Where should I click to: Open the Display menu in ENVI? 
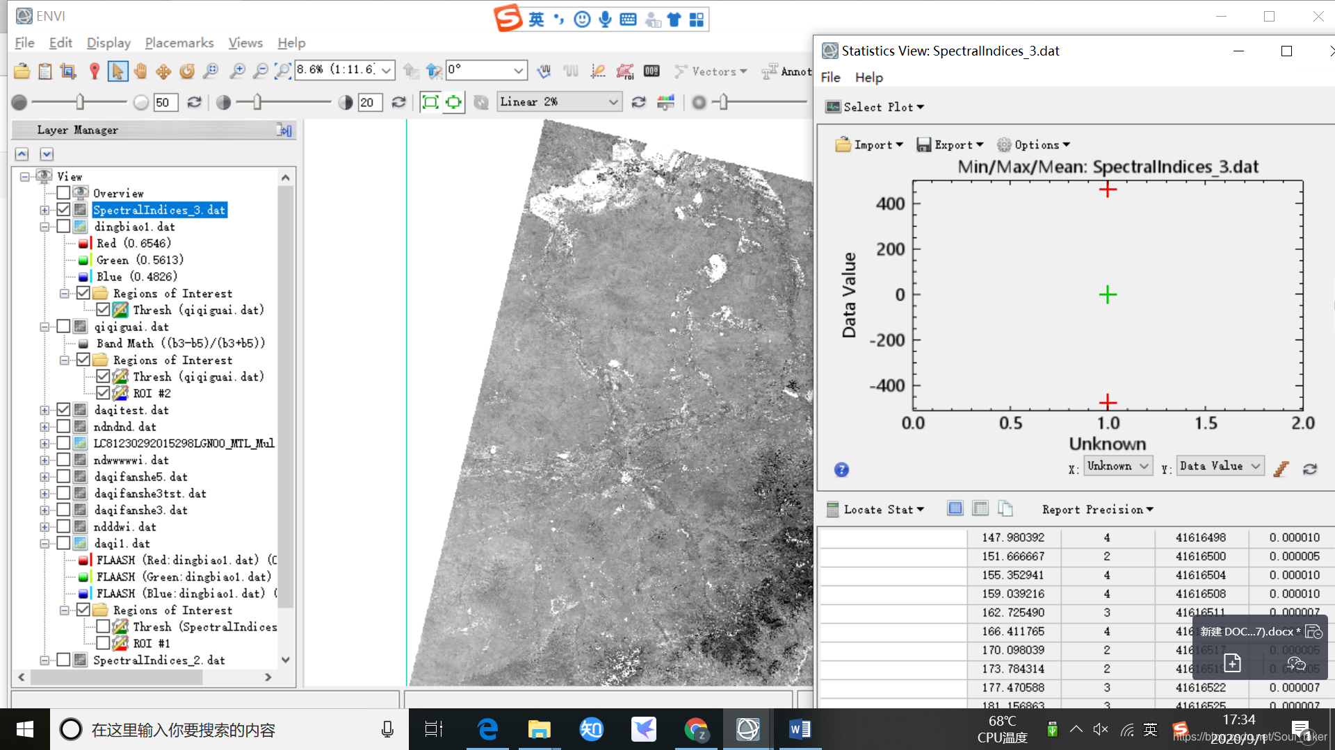[x=108, y=42]
